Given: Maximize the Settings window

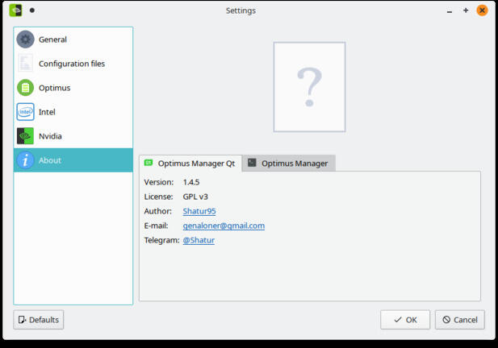Looking at the screenshot, I should tap(466, 10).
